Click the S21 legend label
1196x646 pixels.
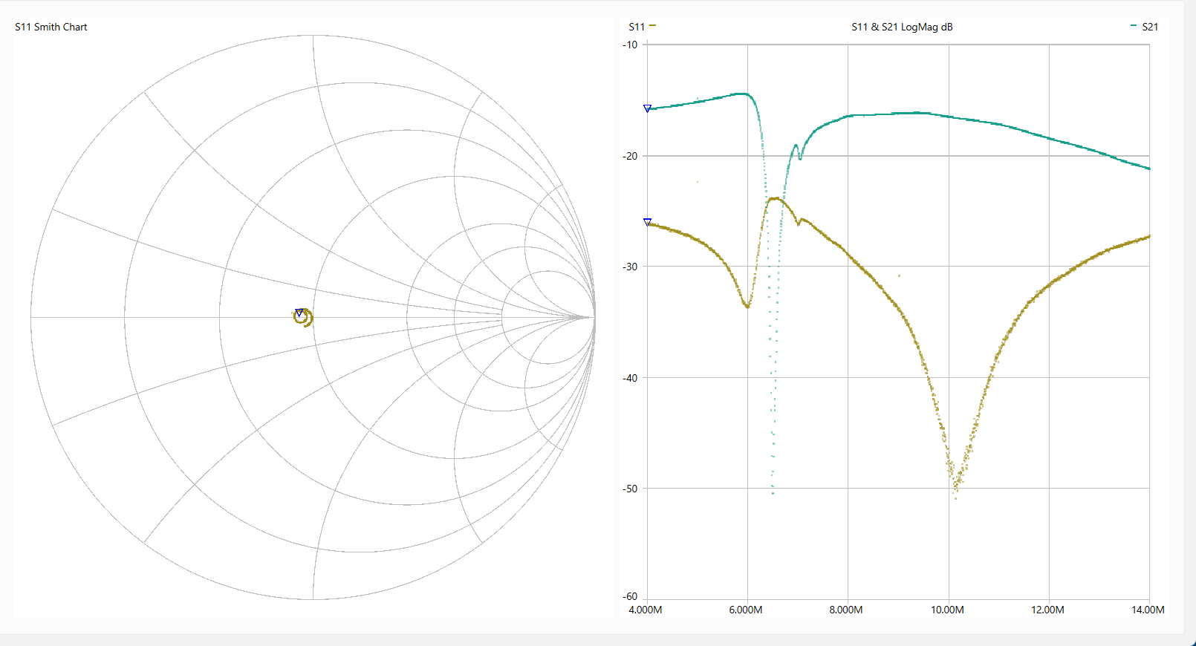[x=1149, y=27]
